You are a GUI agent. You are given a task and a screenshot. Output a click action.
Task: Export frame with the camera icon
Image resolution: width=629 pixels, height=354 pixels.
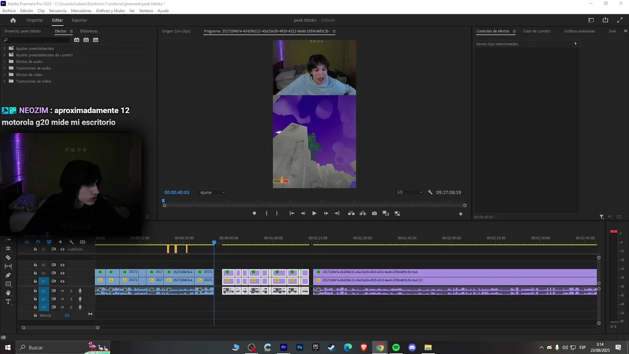(374, 213)
